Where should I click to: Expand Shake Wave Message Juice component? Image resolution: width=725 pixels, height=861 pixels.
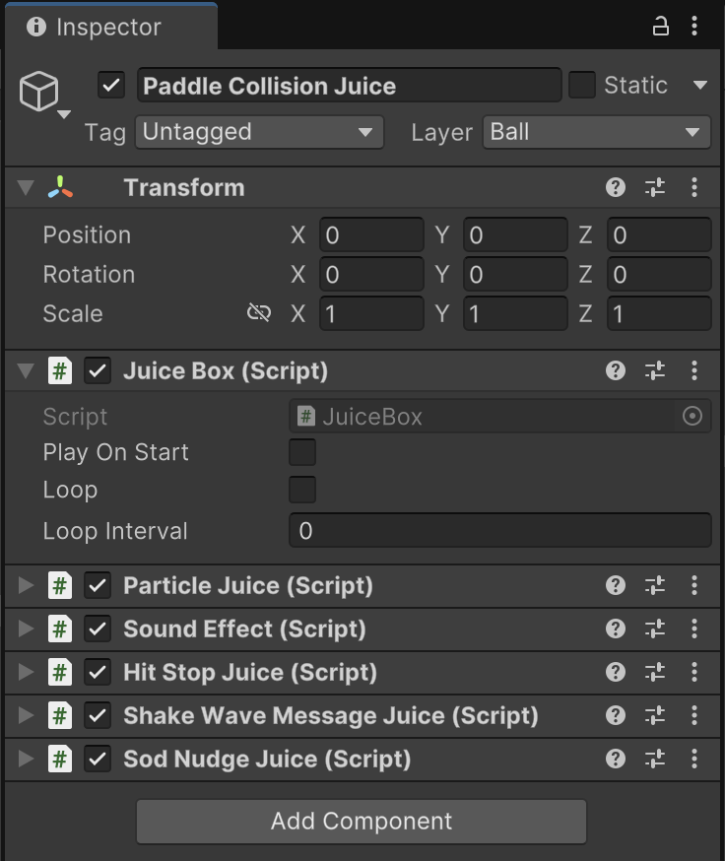pyautogui.click(x=26, y=715)
